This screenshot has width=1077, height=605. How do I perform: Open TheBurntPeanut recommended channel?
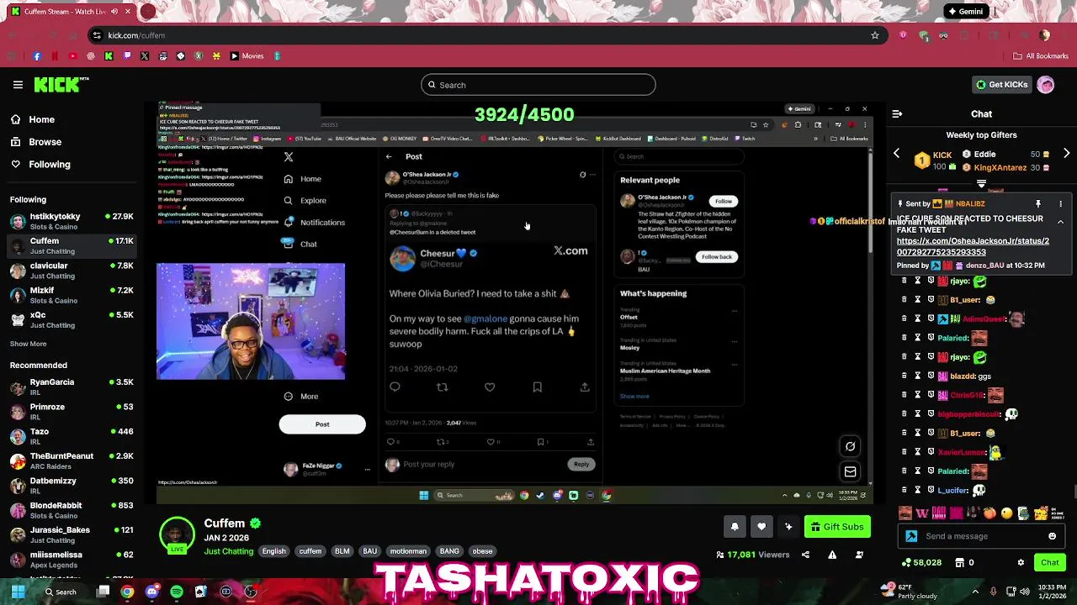click(x=72, y=461)
